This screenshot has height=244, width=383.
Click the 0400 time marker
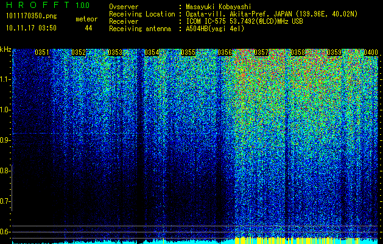[371, 52]
